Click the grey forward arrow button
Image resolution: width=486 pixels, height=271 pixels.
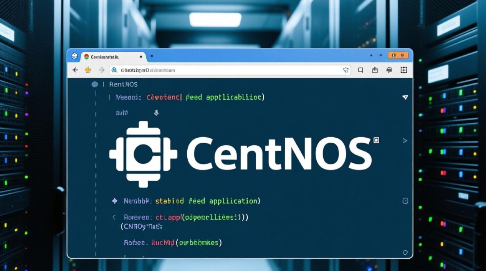tap(102, 70)
